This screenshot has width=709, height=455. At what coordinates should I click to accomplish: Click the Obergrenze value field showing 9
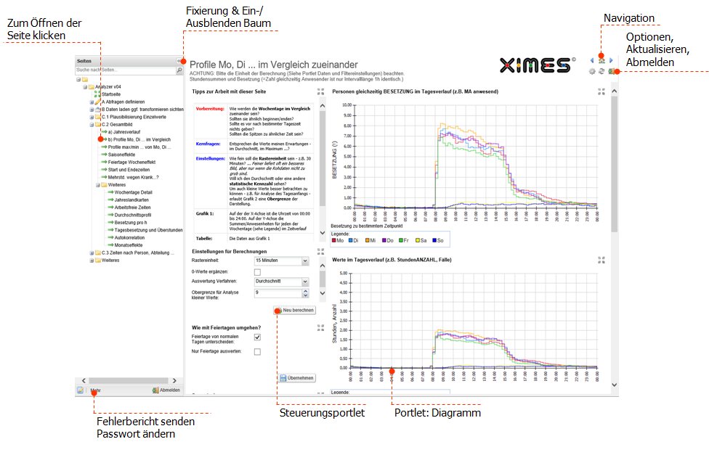coord(277,292)
